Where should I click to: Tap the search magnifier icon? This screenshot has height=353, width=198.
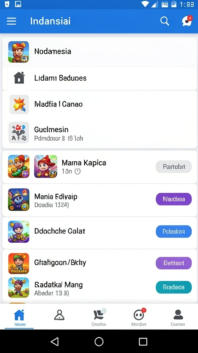point(165,21)
